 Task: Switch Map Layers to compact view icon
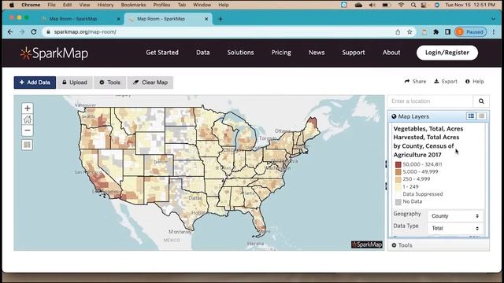tap(481, 116)
